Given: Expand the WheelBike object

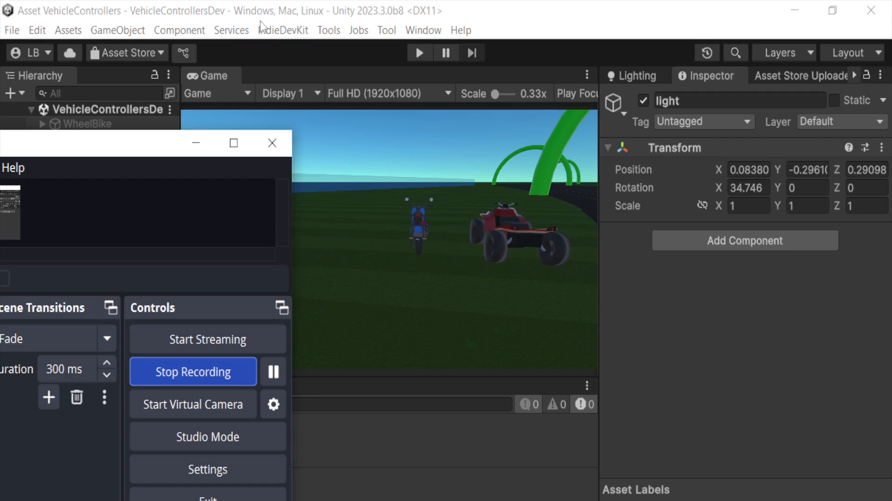Looking at the screenshot, I should click(42, 124).
